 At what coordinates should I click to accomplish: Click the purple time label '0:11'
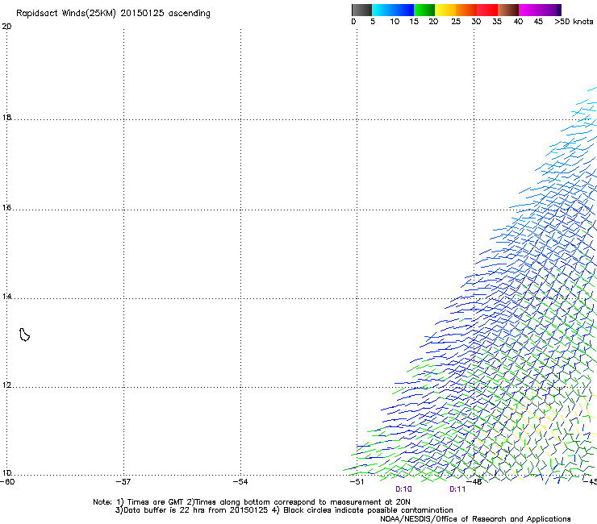click(x=457, y=489)
